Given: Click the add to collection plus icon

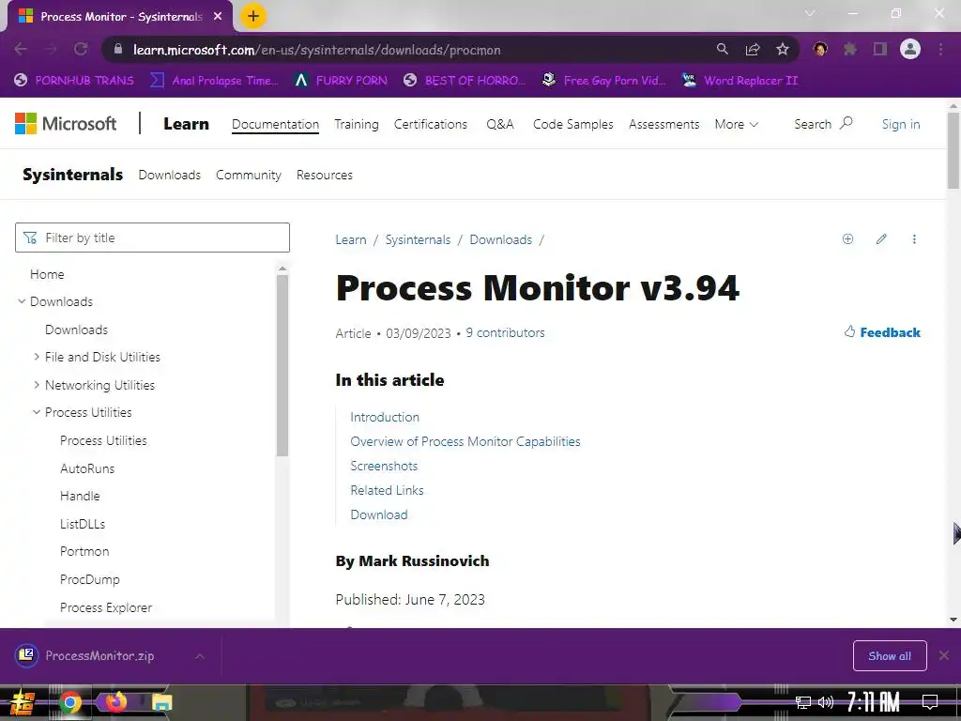Looking at the screenshot, I should [847, 239].
